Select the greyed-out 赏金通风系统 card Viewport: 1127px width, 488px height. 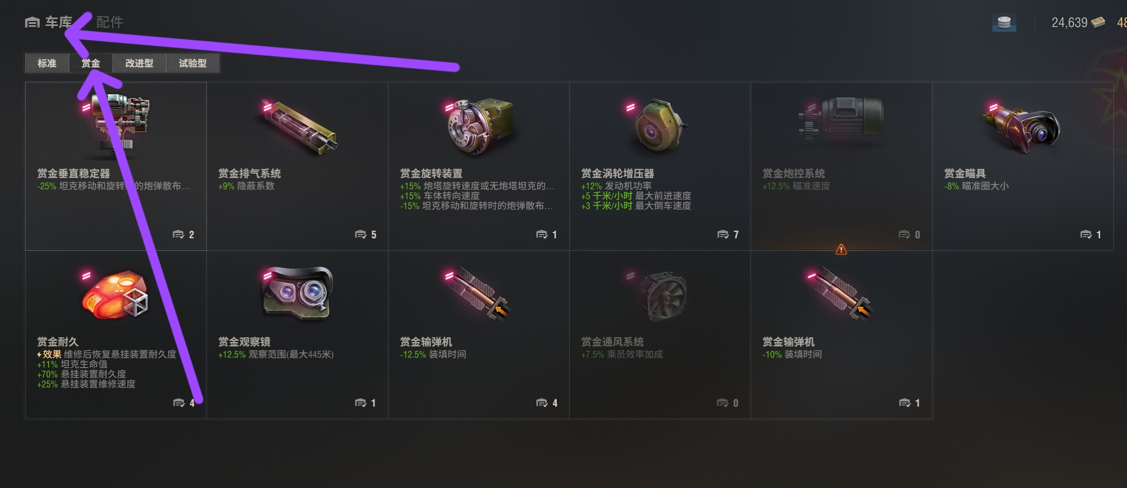(x=660, y=335)
